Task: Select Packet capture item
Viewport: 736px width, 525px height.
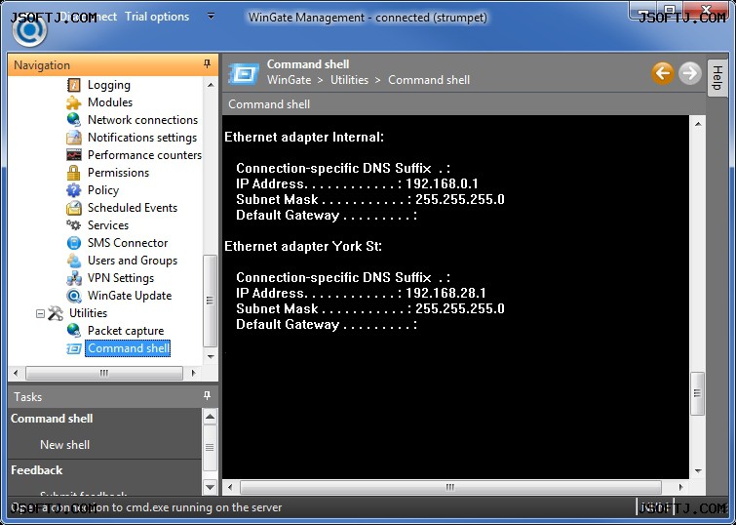Action: [126, 331]
